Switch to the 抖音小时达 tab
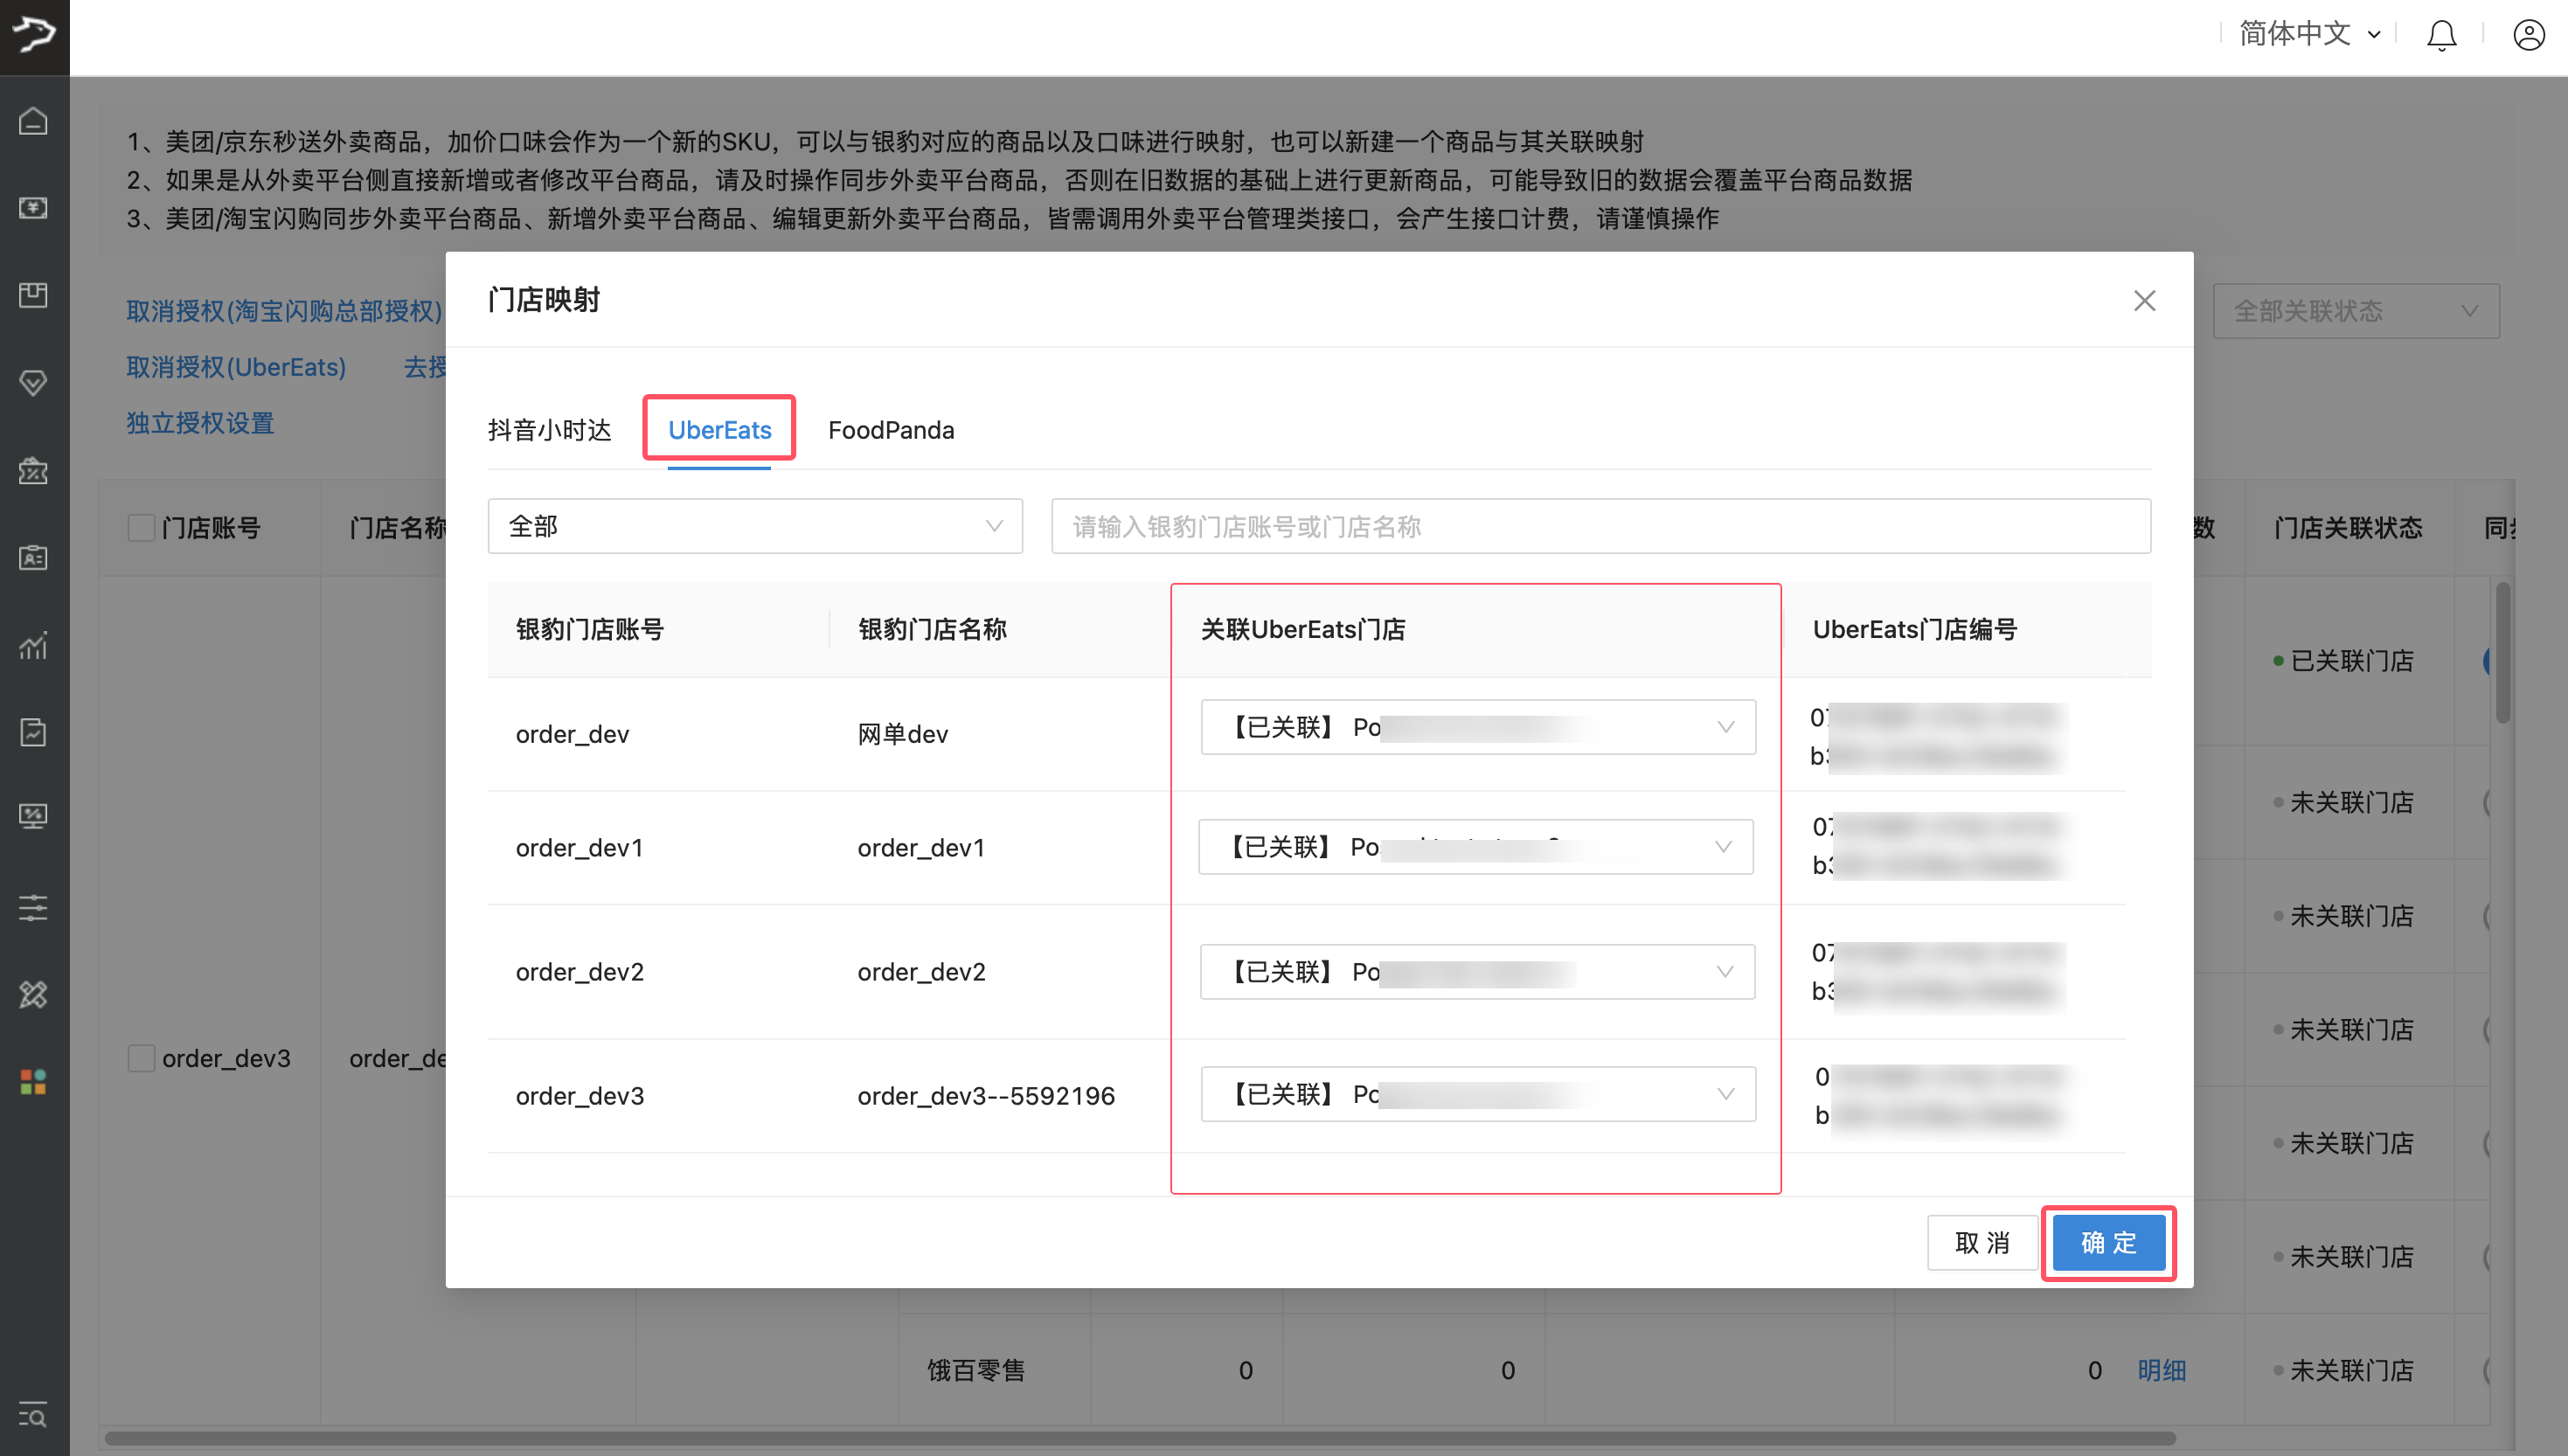 (549, 430)
